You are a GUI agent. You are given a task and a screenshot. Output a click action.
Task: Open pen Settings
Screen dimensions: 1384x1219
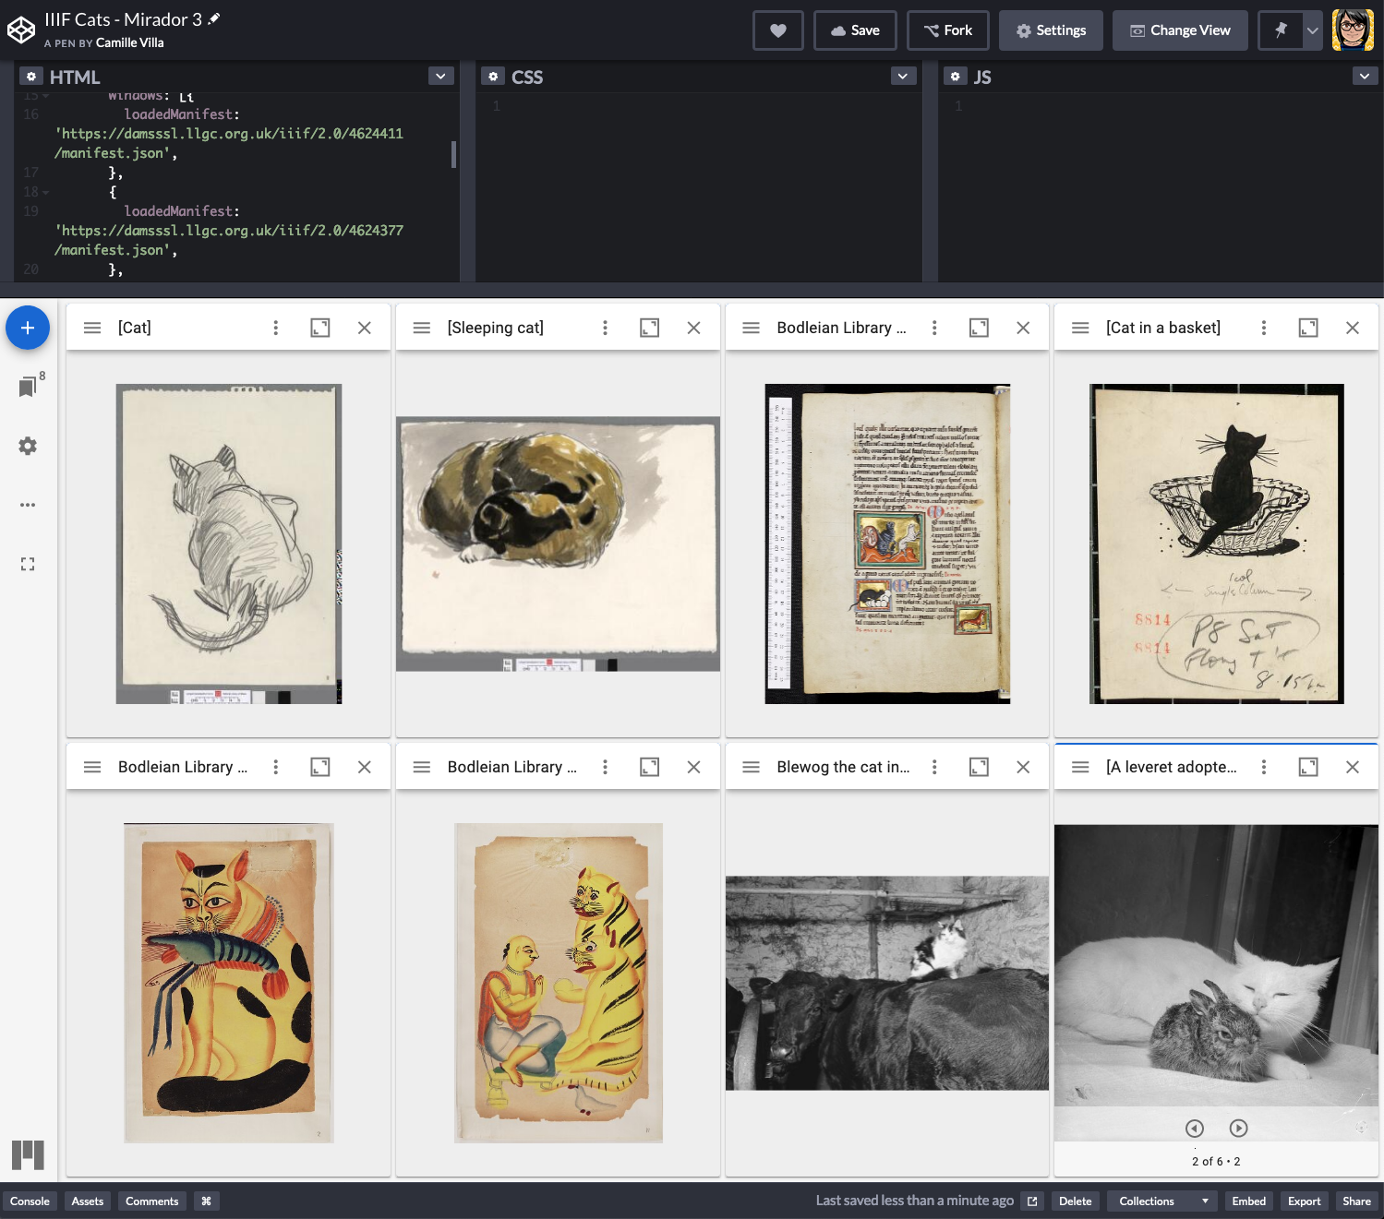pyautogui.click(x=1051, y=30)
